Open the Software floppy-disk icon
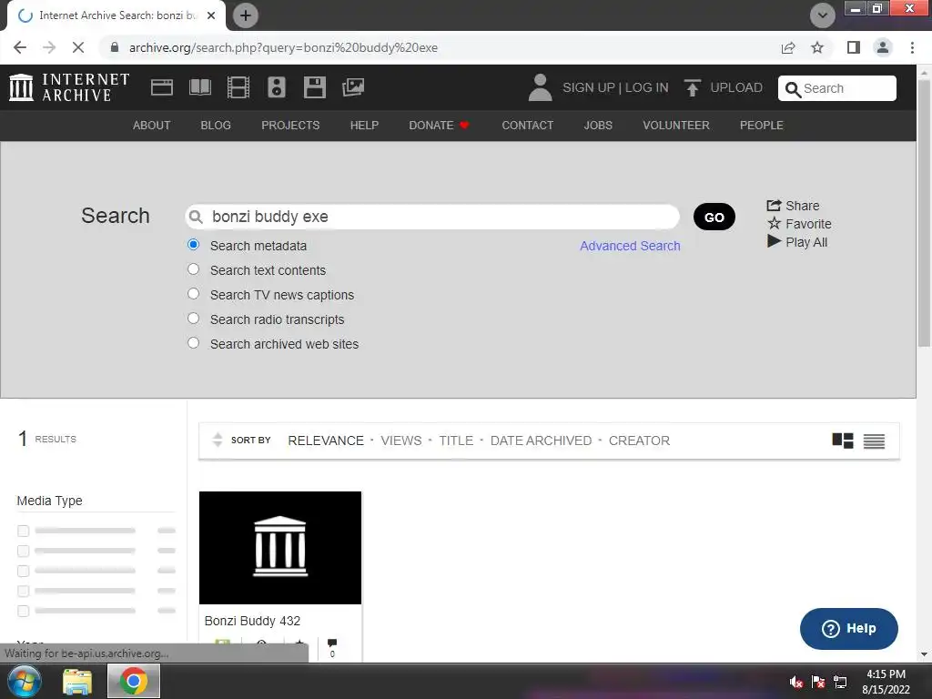Screen dimensions: 932x699 pos(314,87)
